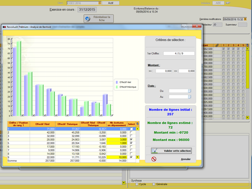Click the blue Effectif réel bar for digit 9 in the chart

(x=105, y=105)
